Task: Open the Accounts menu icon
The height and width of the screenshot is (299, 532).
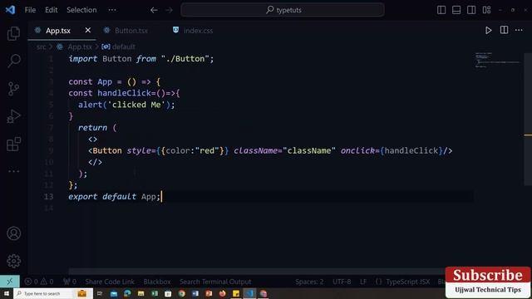Action: click(13, 233)
